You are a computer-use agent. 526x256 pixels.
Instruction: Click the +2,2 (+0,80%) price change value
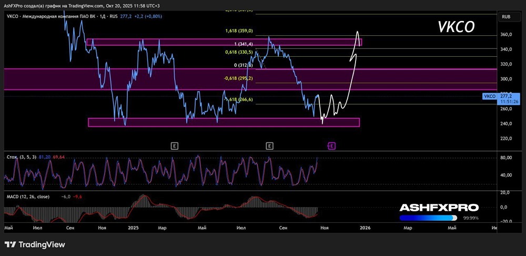[x=149, y=16]
